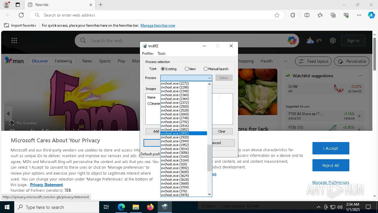Click the browser address bar

[x=157, y=15]
